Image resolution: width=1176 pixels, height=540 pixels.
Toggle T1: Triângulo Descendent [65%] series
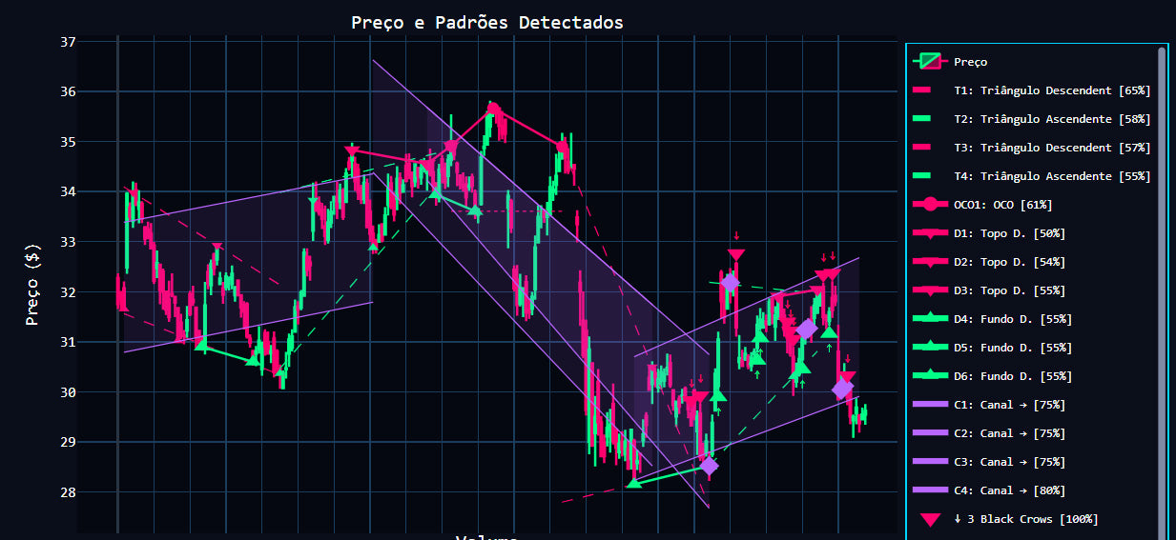pyautogui.click(x=1051, y=90)
